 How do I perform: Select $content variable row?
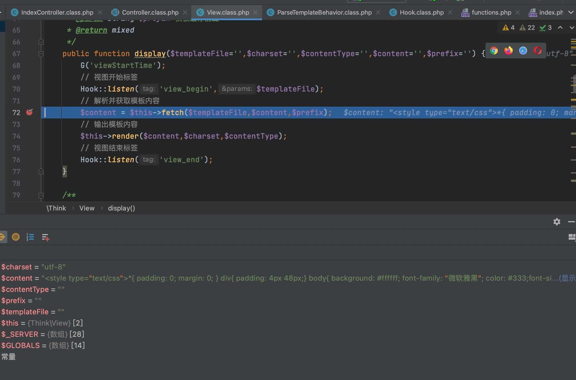pyautogui.click(x=288, y=278)
